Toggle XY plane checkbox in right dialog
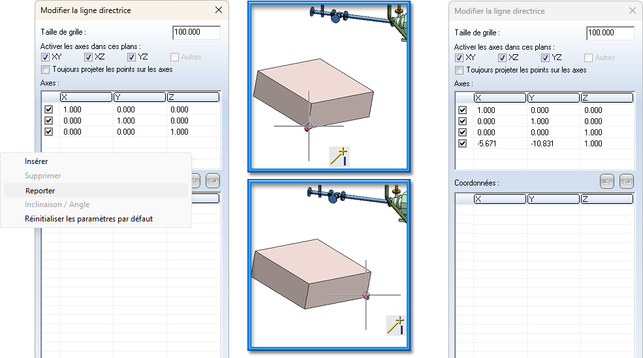The width and height of the screenshot is (643, 358). [x=459, y=58]
